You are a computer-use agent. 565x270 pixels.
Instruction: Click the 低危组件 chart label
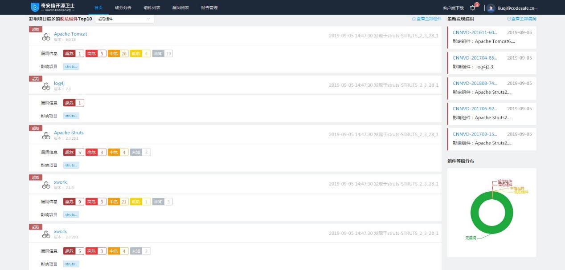521,192
